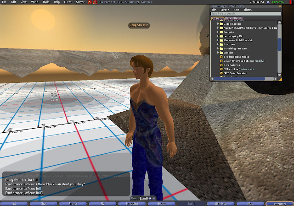Open the Friends list button
The width and height of the screenshot is (294, 206).
[73, 204]
